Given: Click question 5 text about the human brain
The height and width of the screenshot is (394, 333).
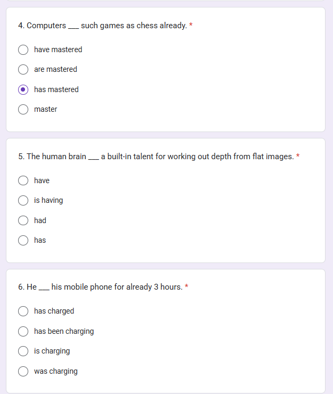Looking at the screenshot, I should click(x=156, y=157).
